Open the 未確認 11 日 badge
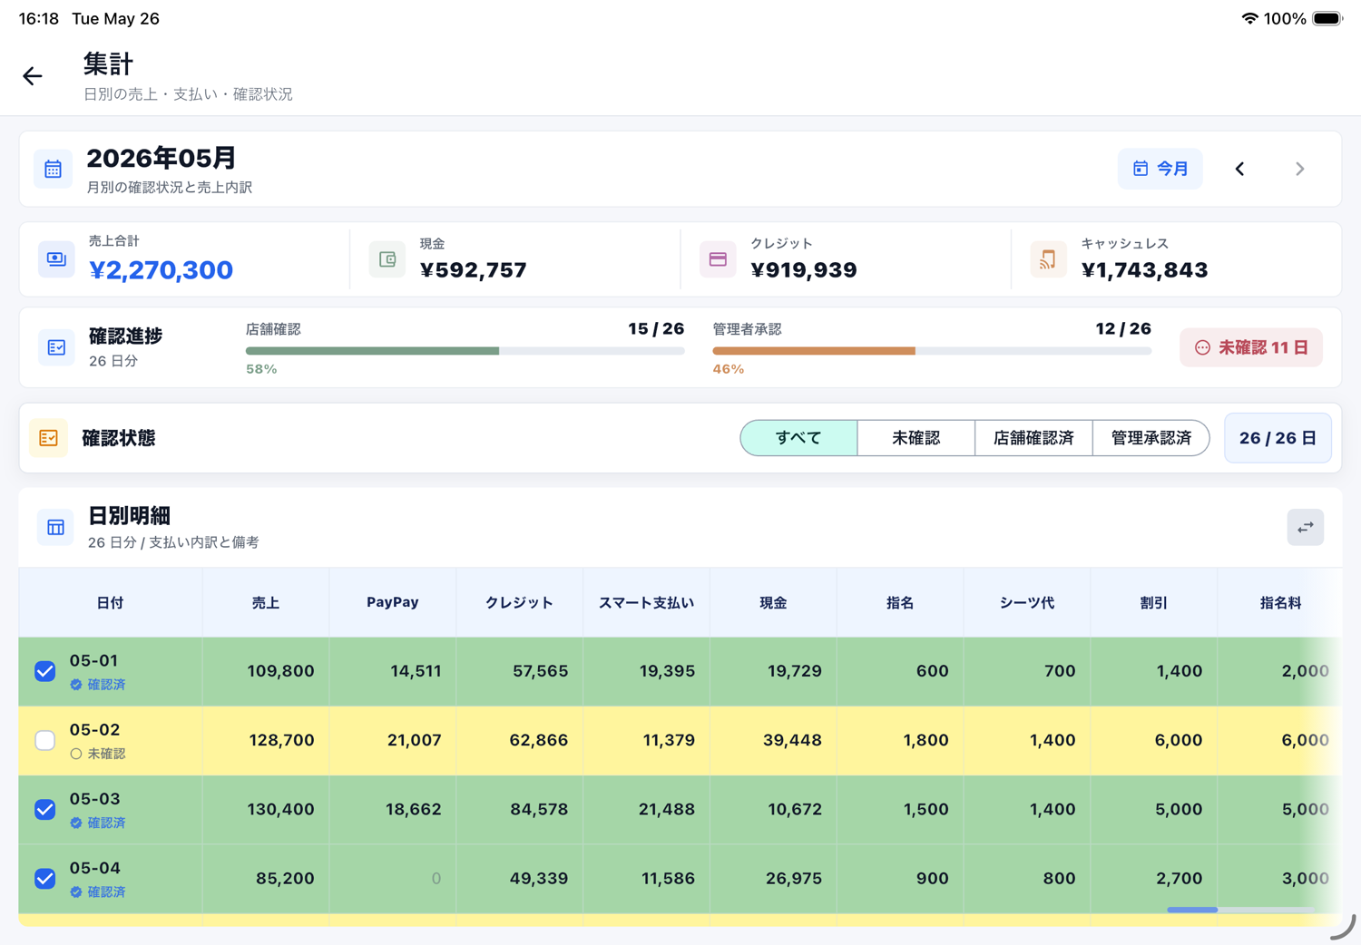Viewport: 1361px width, 945px height. coord(1251,347)
